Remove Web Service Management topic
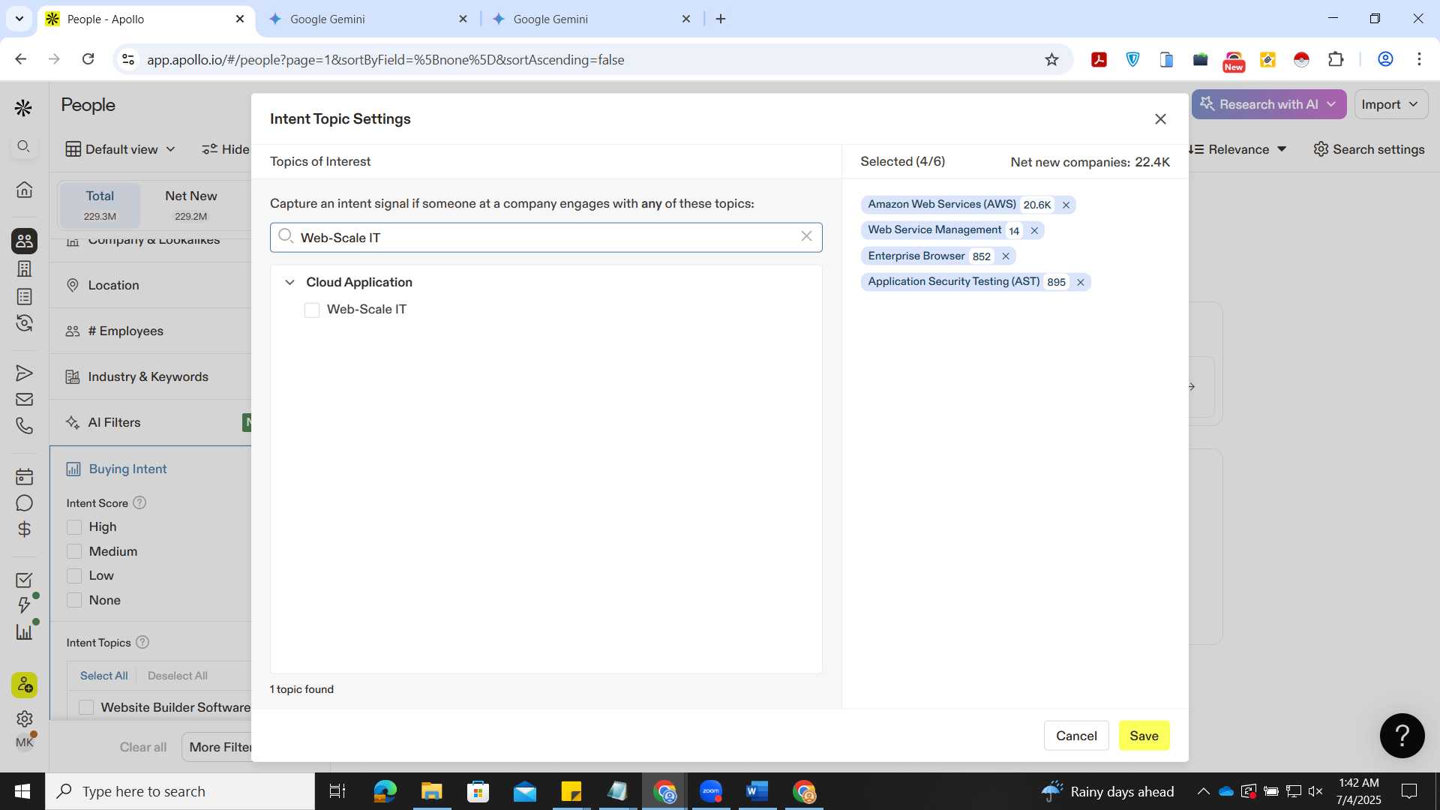Viewport: 1440px width, 810px height. click(1034, 230)
